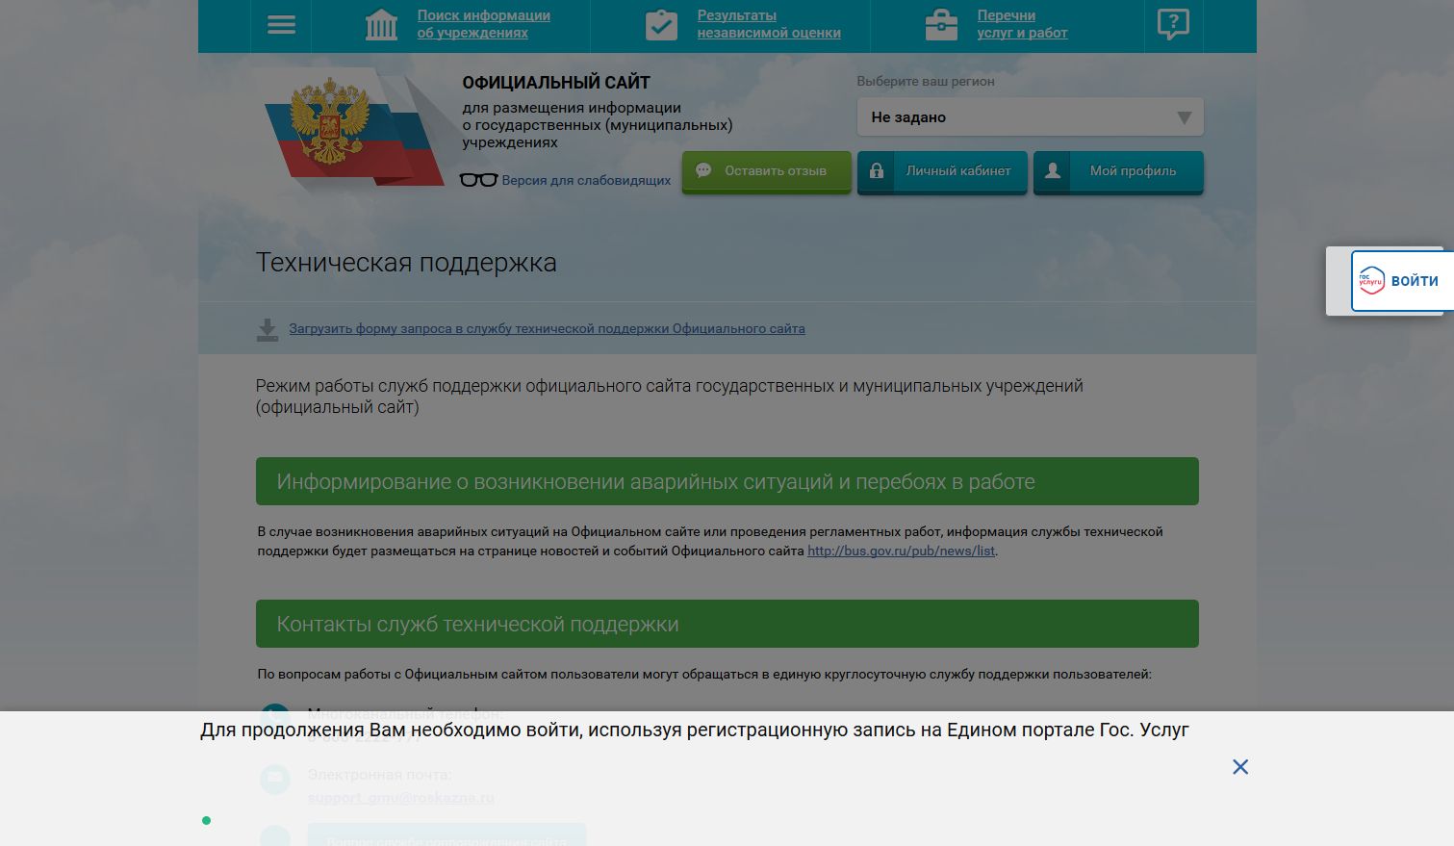Image resolution: width=1454 pixels, height=846 pixels.
Task: Close the Госуслуги login notification banner
Action: point(1240,767)
